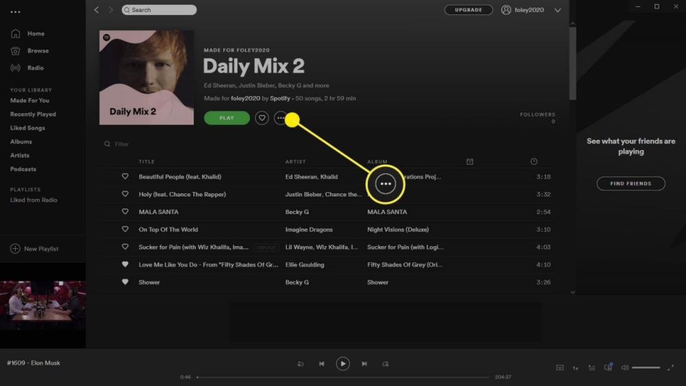Screen dimensions: 686x386
Task: Open Artists in the library
Action: [x=20, y=155]
